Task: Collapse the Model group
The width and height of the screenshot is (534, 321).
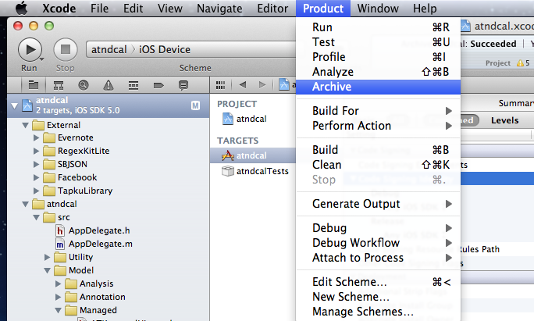Action: pyautogui.click(x=47, y=270)
